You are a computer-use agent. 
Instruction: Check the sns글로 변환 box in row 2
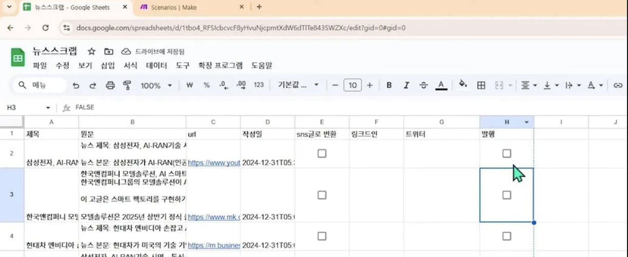click(x=322, y=153)
